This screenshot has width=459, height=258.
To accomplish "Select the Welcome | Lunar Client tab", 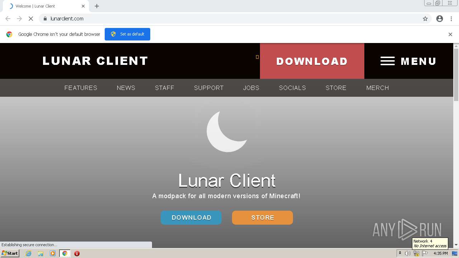I will click(46, 6).
